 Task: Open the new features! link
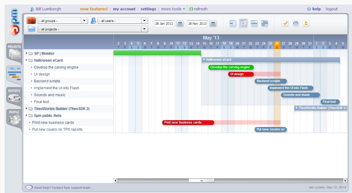point(94,9)
